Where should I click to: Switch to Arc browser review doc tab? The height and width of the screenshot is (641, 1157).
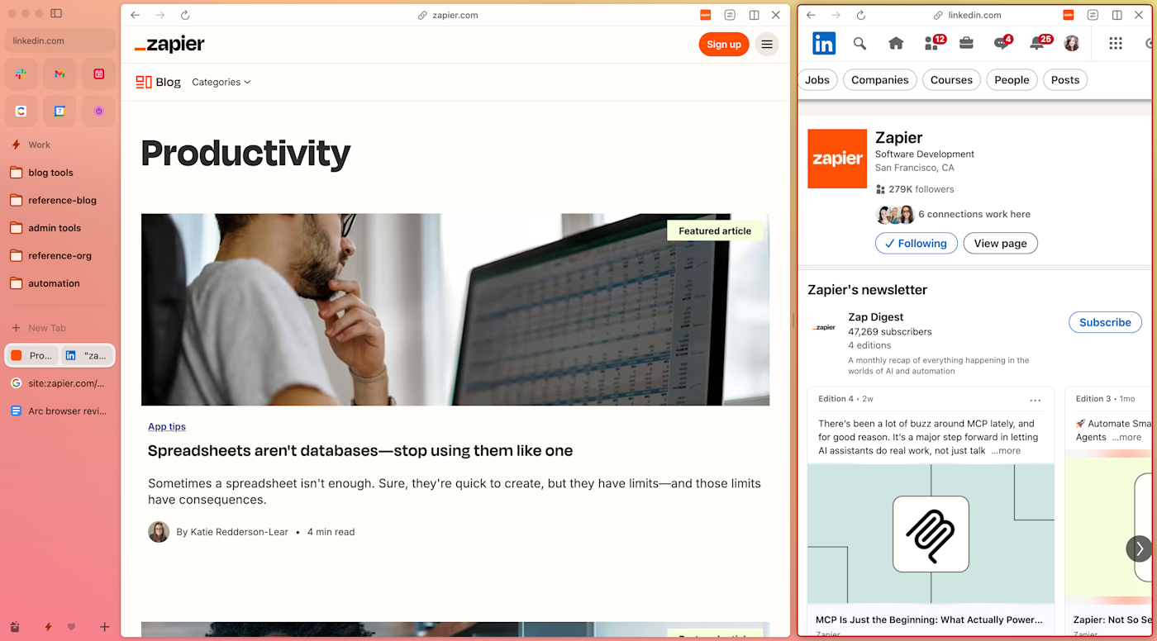60,411
